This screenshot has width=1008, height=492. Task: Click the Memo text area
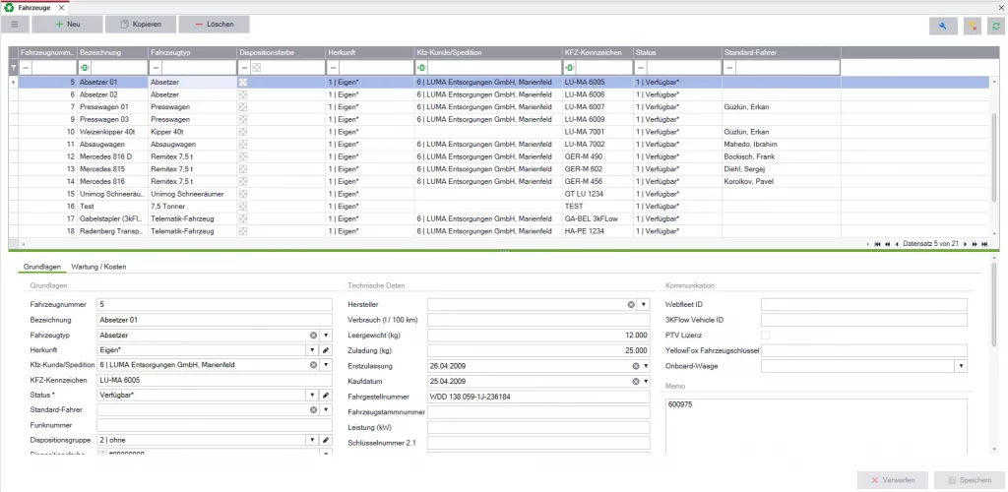click(817, 425)
